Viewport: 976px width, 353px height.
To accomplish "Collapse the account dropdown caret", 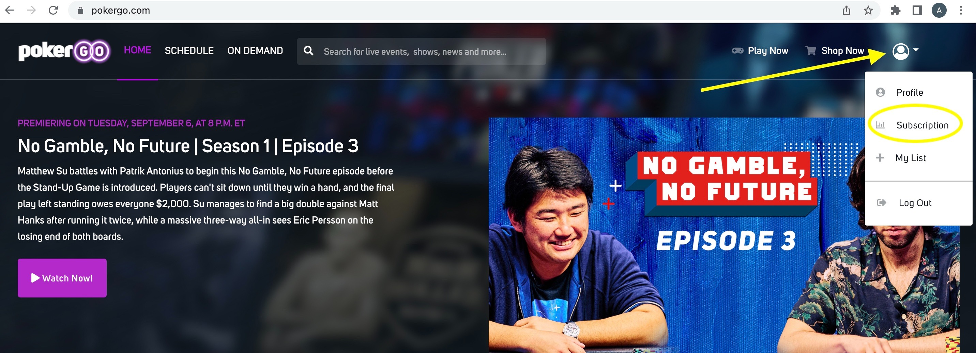I will click(915, 50).
